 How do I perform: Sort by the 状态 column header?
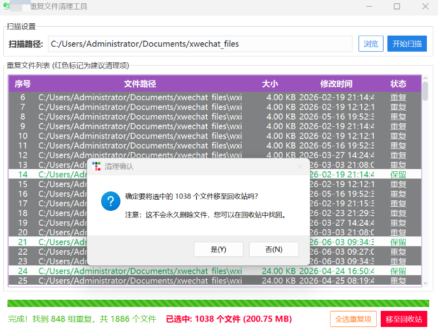(399, 84)
